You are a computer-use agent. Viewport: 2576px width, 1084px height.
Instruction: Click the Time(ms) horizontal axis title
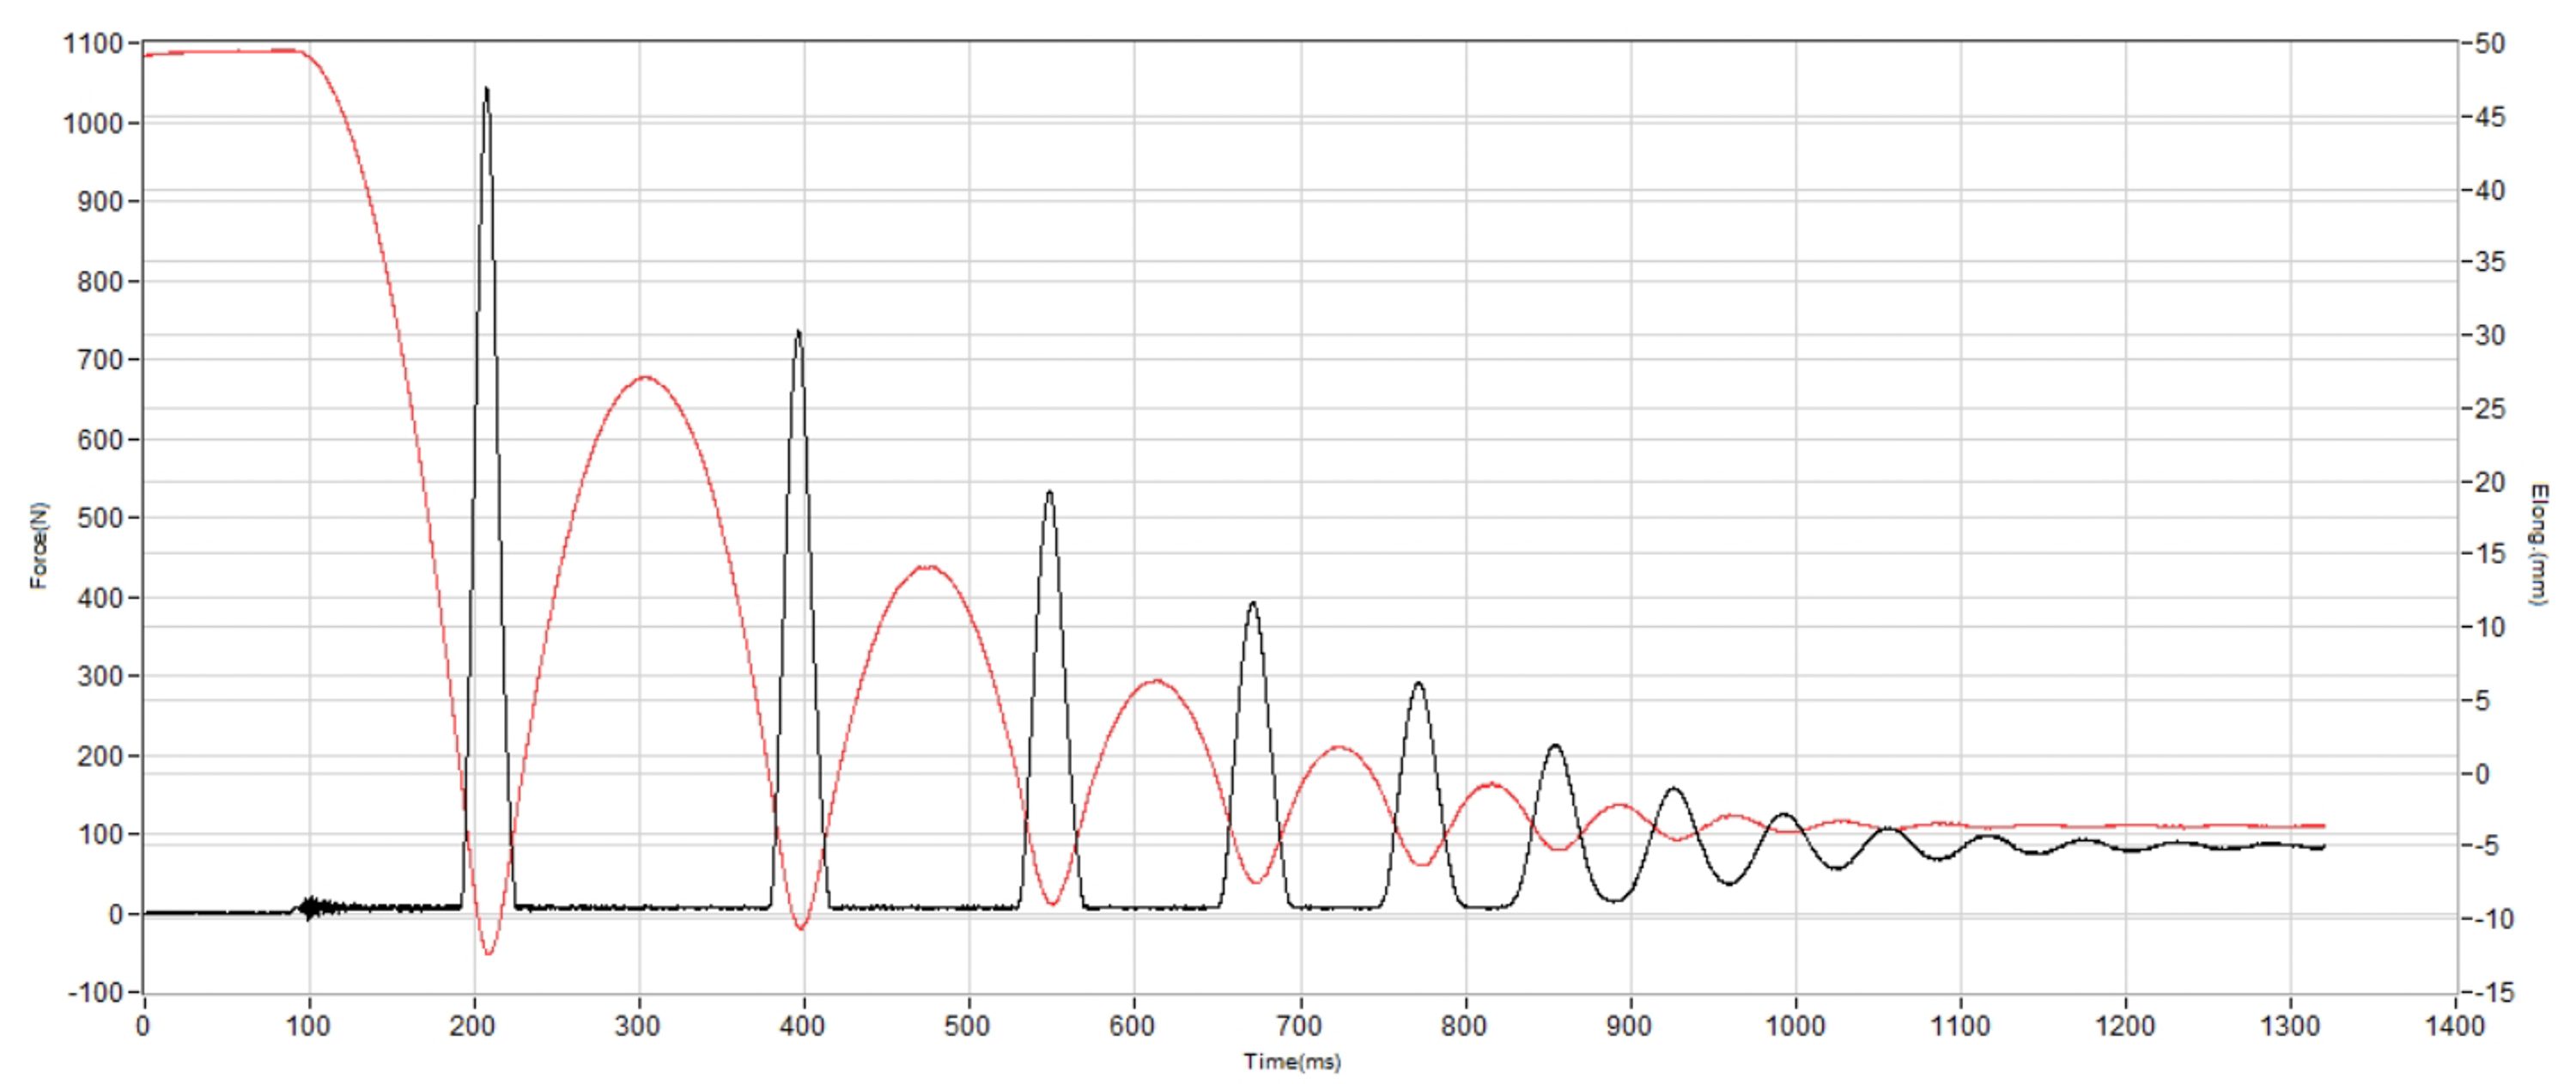click(1292, 1062)
